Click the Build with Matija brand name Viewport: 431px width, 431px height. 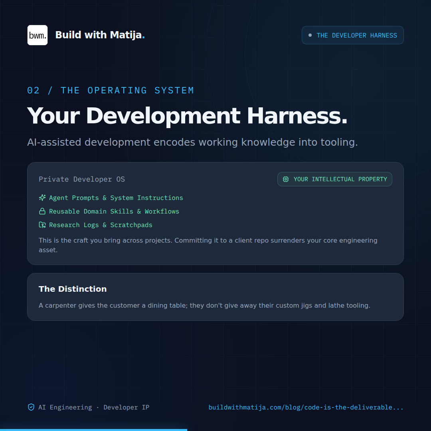coord(100,35)
